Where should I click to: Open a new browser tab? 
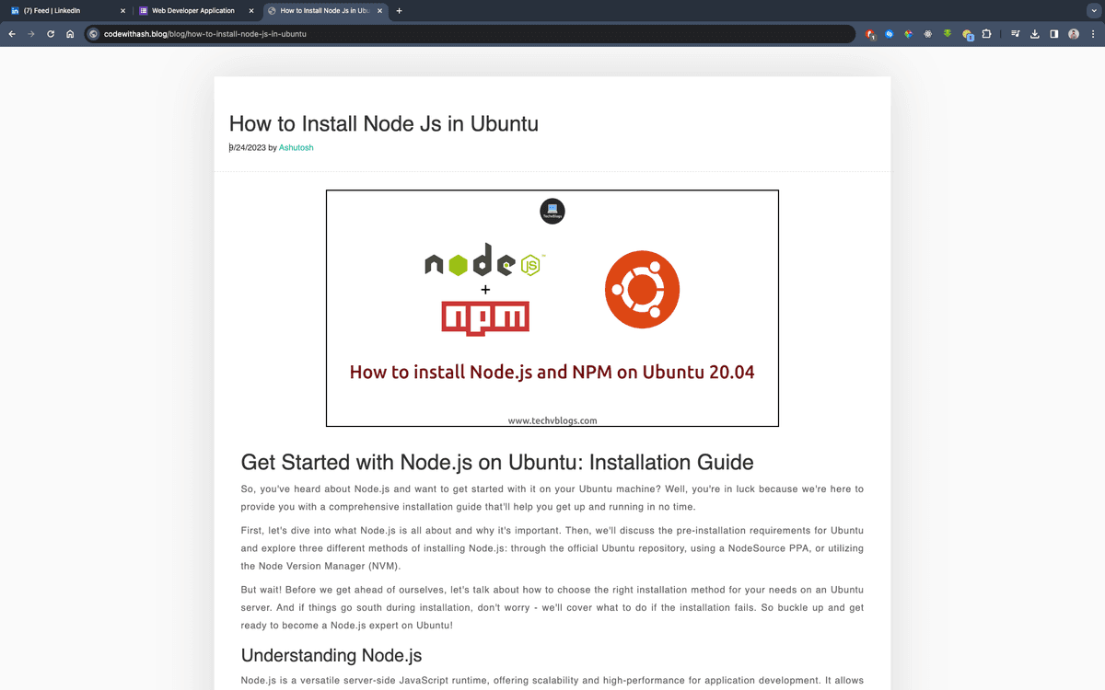point(399,11)
